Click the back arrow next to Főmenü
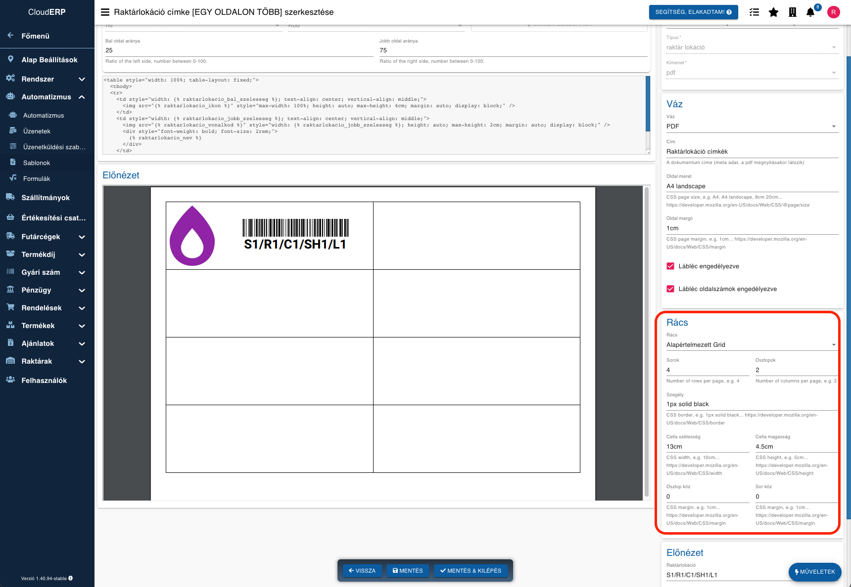Viewport: 851px width, 587px height. tap(10, 36)
